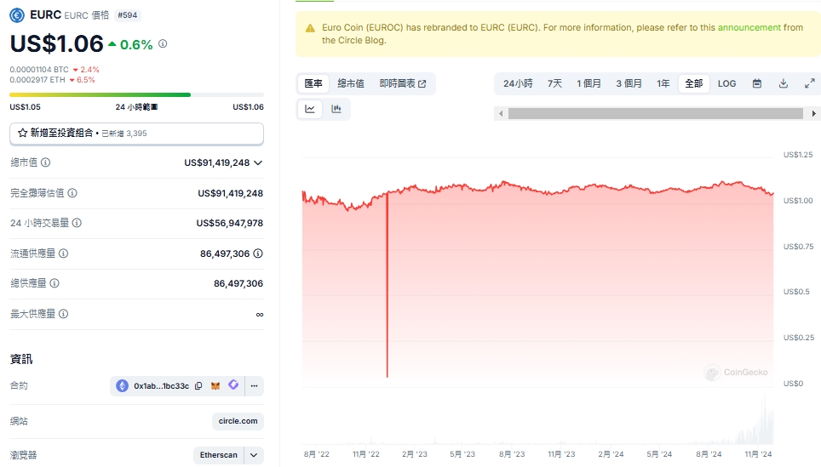Open the announcement link
Viewport: 821px width, 467px height.
[749, 28]
